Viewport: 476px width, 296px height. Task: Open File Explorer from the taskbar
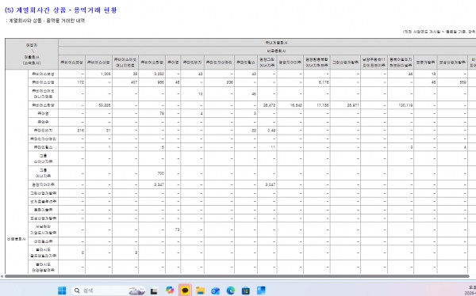(200, 290)
